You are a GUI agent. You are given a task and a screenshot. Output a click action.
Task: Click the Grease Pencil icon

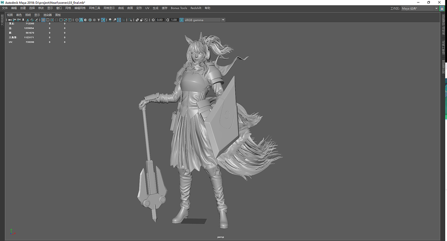[x=36, y=20]
